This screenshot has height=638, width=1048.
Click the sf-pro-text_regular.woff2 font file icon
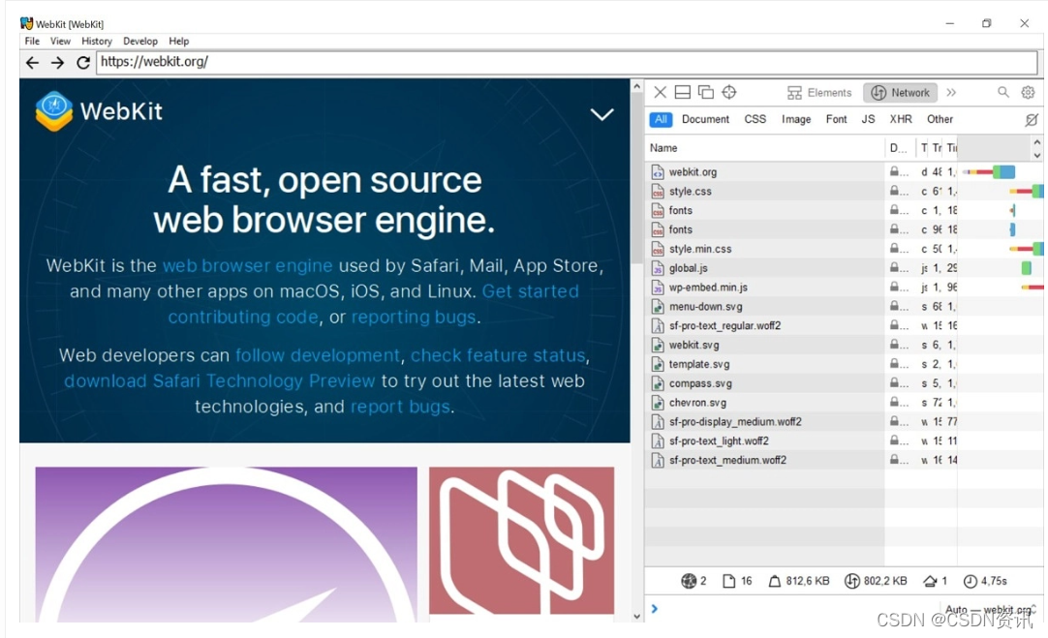click(658, 326)
